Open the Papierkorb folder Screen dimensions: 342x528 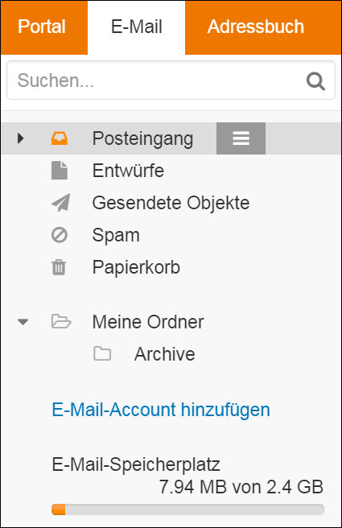click(136, 268)
